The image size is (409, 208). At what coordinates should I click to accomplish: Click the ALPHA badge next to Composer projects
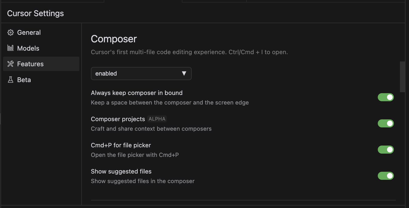click(x=157, y=119)
